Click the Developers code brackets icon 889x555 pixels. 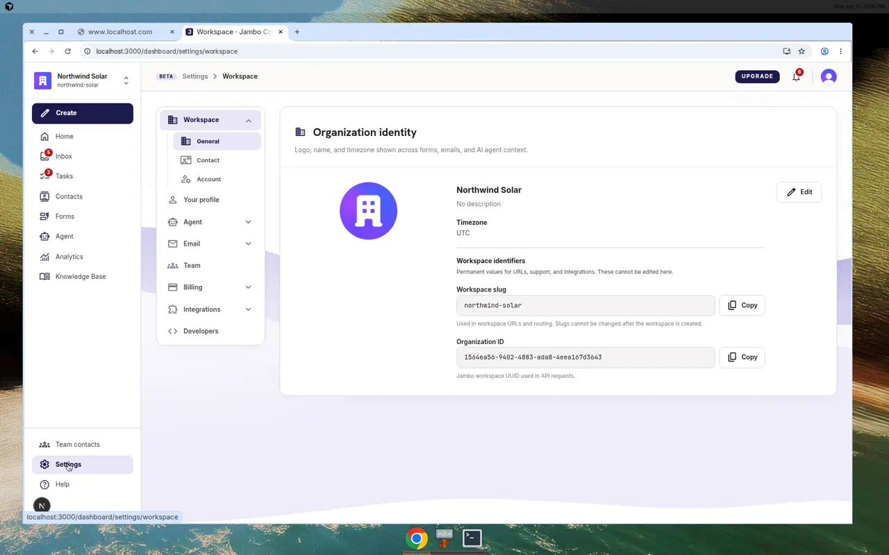click(172, 331)
